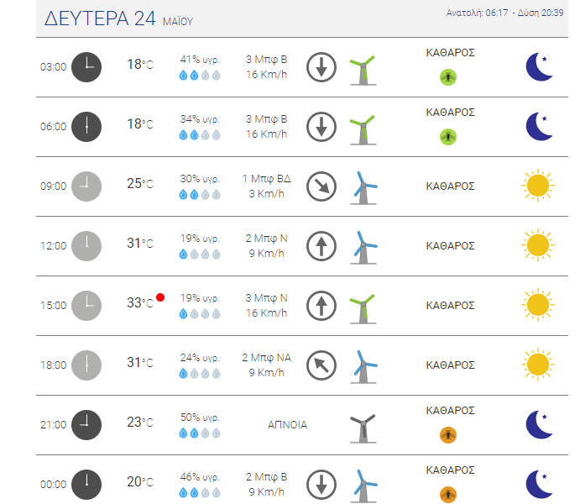The image size is (580, 504).
Task: Click the ΑΠΝΟΙΑ label at 21:00
Action: pyautogui.click(x=287, y=424)
